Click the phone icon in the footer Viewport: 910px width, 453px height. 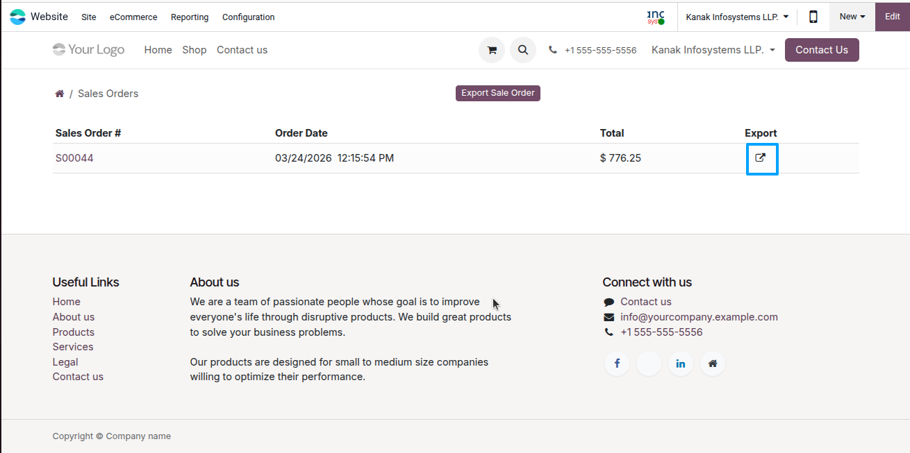point(609,332)
